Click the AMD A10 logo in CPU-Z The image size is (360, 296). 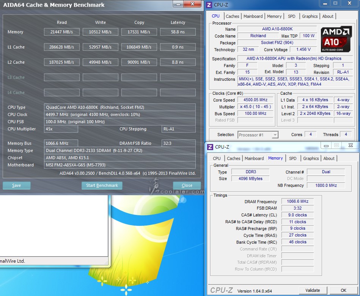336,39
